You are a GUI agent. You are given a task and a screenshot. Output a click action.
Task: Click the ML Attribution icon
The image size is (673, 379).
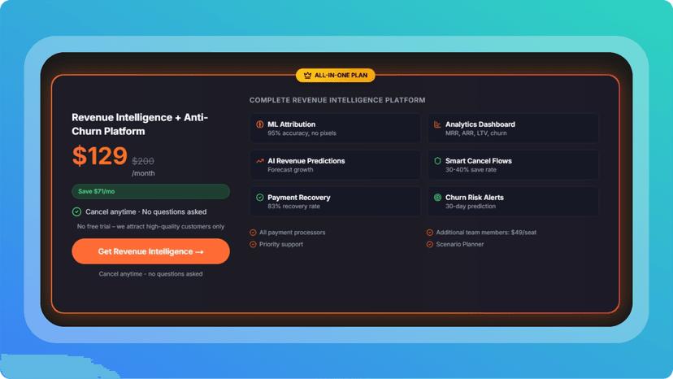pyautogui.click(x=259, y=124)
